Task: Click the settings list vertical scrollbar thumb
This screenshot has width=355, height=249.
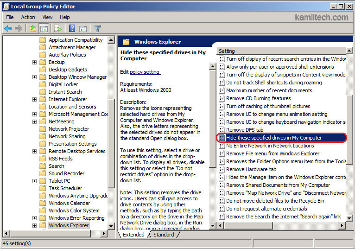Action: pyautogui.click(x=349, y=129)
